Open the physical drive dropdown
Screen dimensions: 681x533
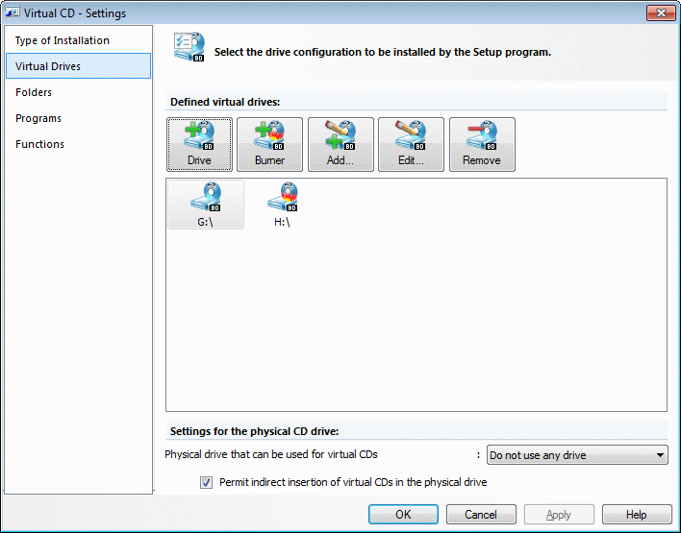tap(577, 455)
